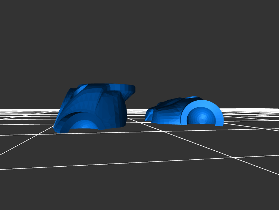
Task: Click the rear vertical side of left mesh
Action: tap(120, 112)
